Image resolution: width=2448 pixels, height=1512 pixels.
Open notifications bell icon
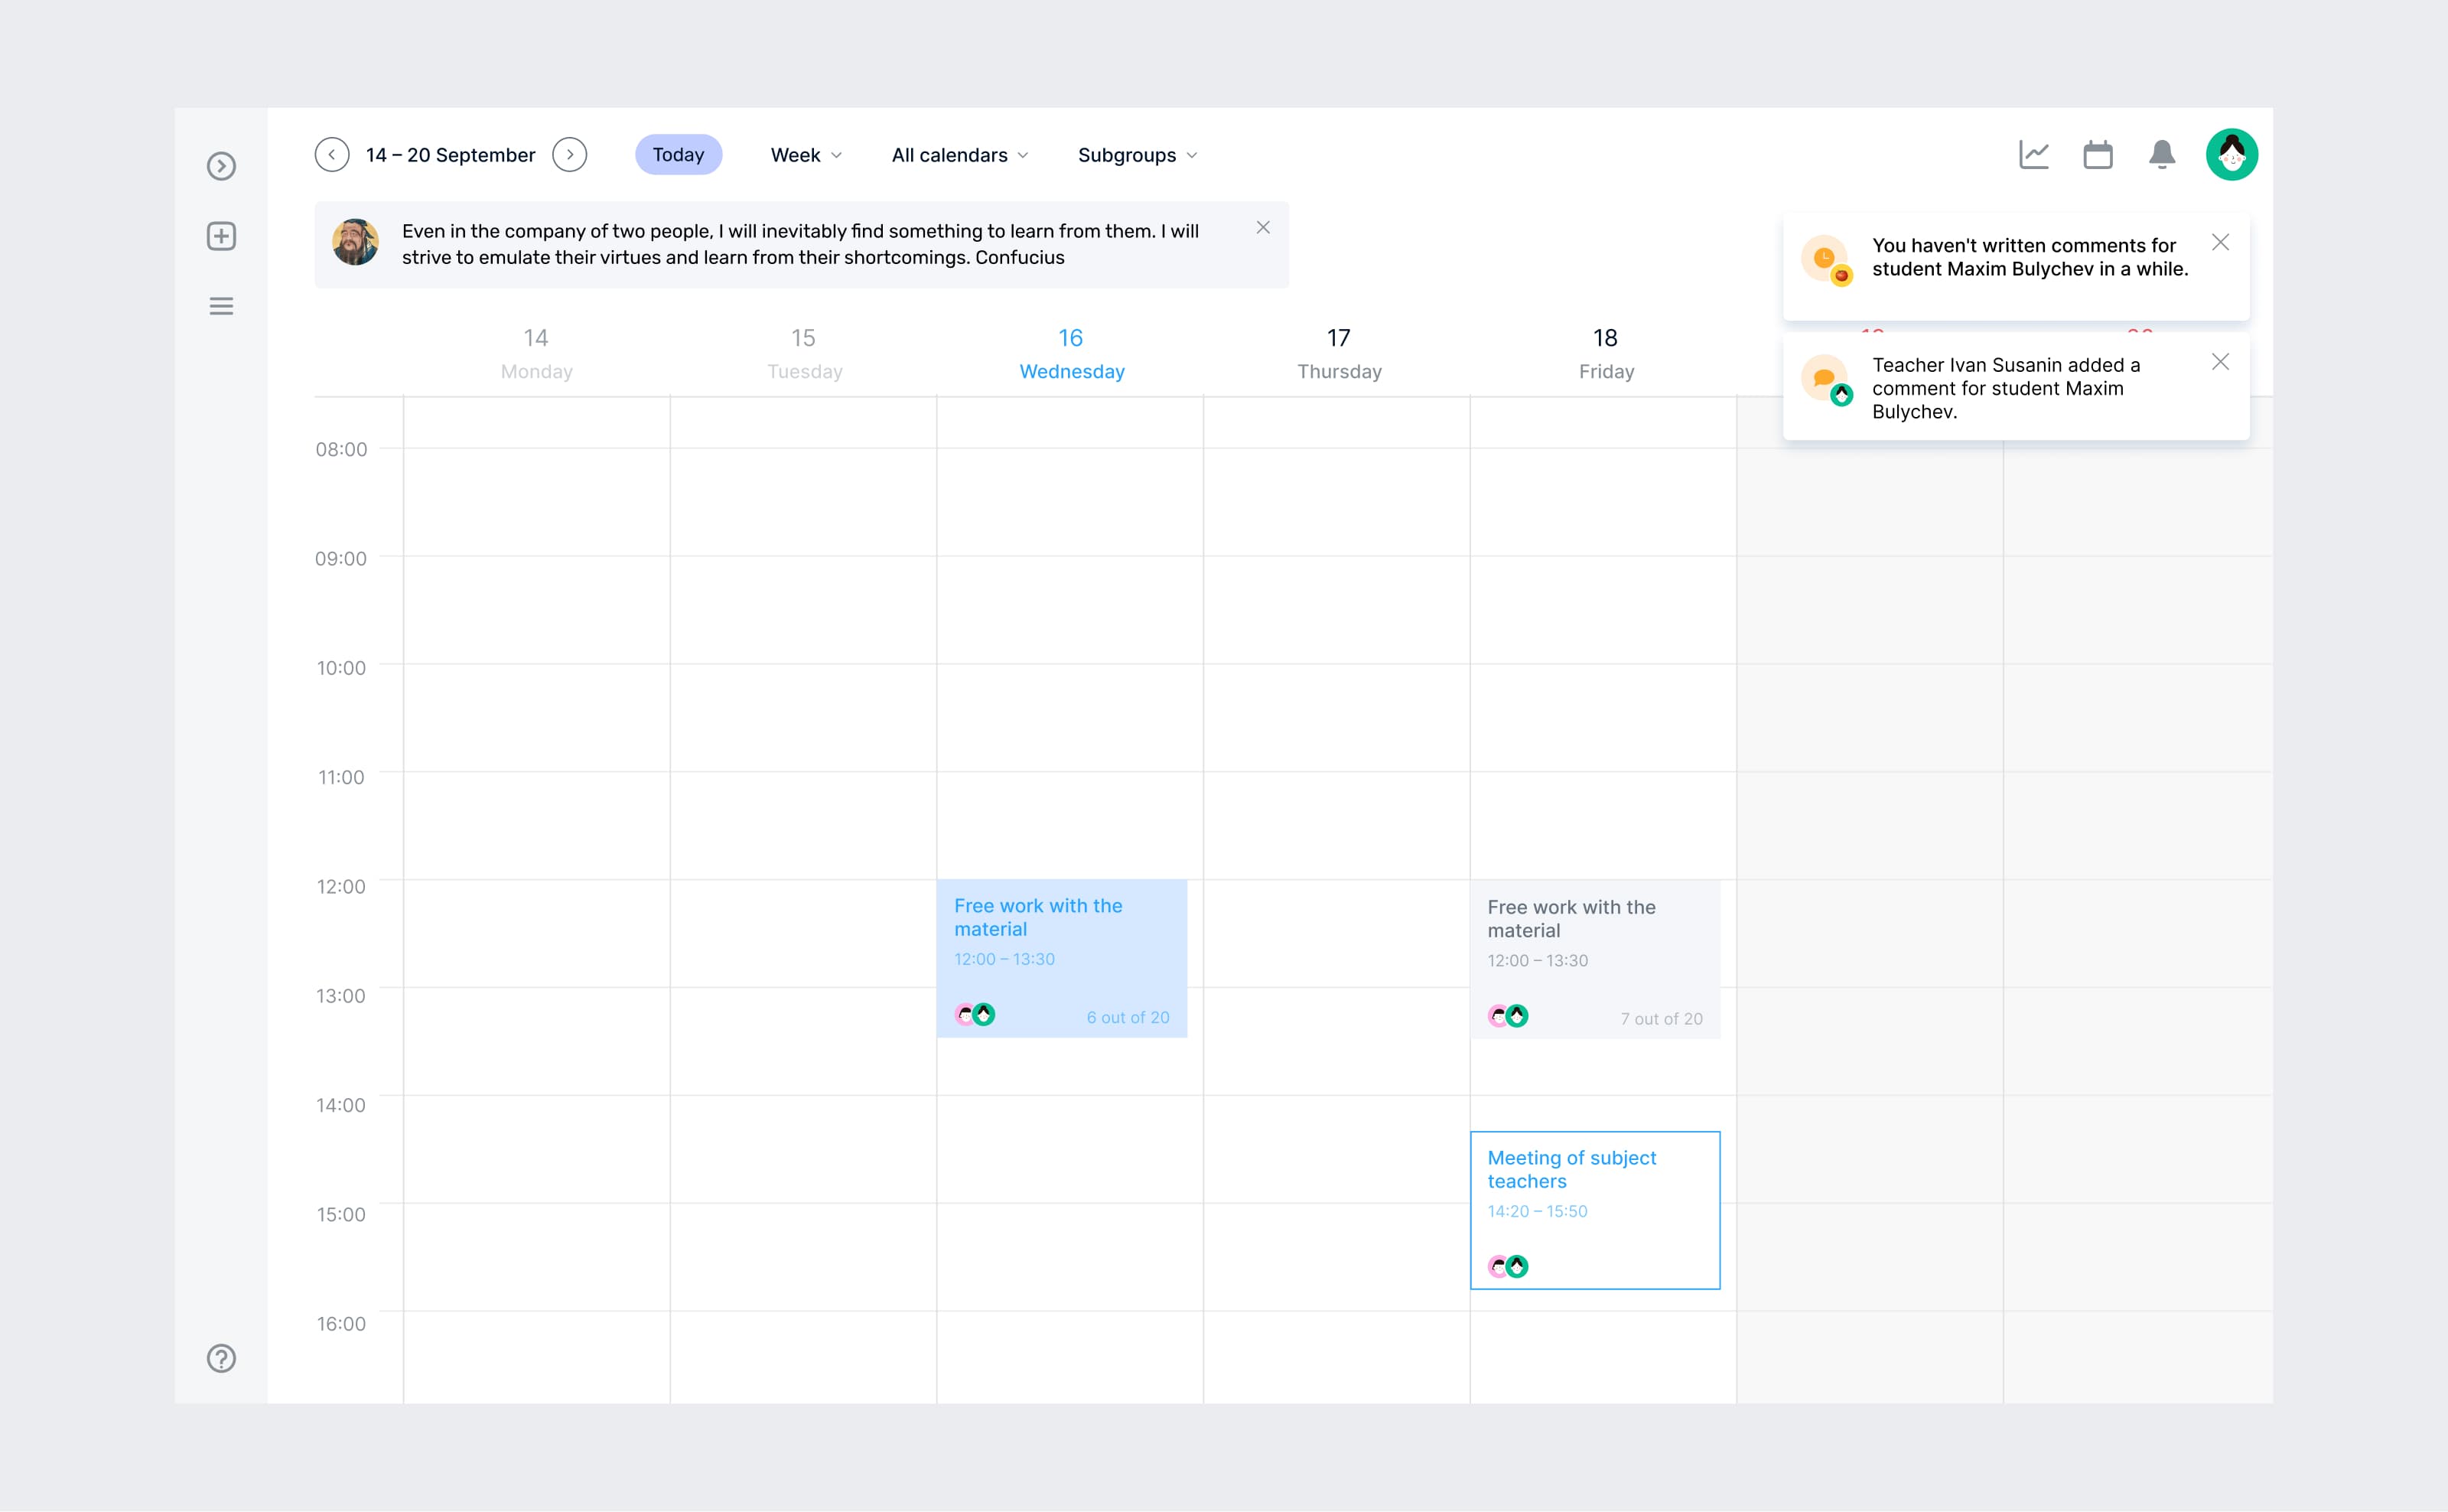[2161, 155]
